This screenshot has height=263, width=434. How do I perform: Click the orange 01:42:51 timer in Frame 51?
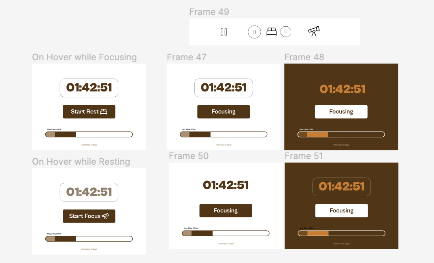341,187
